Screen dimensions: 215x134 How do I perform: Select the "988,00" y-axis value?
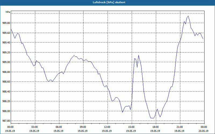point(6,111)
